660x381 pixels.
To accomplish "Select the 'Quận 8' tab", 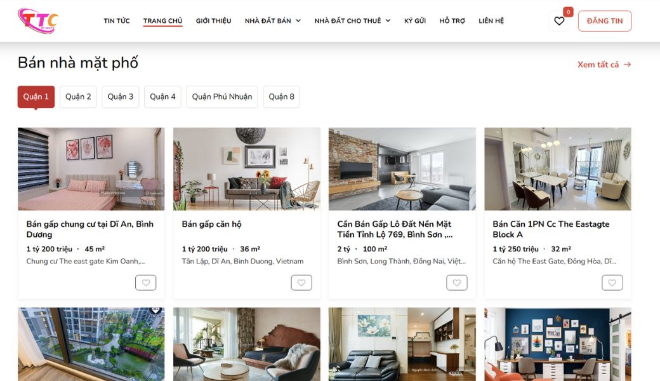I will pos(281,97).
